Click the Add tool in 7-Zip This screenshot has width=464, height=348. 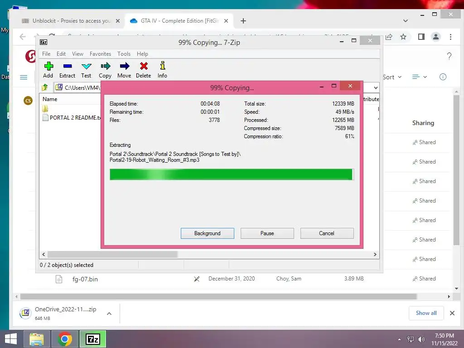coord(48,70)
